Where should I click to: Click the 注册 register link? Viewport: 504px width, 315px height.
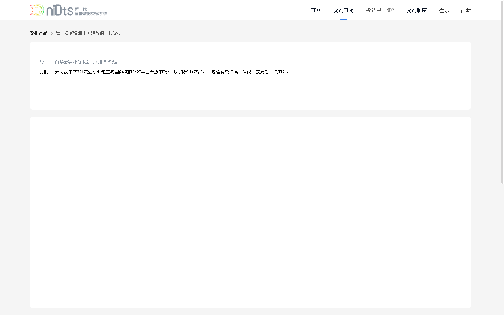tap(466, 10)
